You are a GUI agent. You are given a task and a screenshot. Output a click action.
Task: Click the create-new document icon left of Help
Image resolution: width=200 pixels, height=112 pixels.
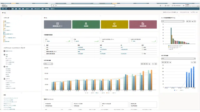160,6
